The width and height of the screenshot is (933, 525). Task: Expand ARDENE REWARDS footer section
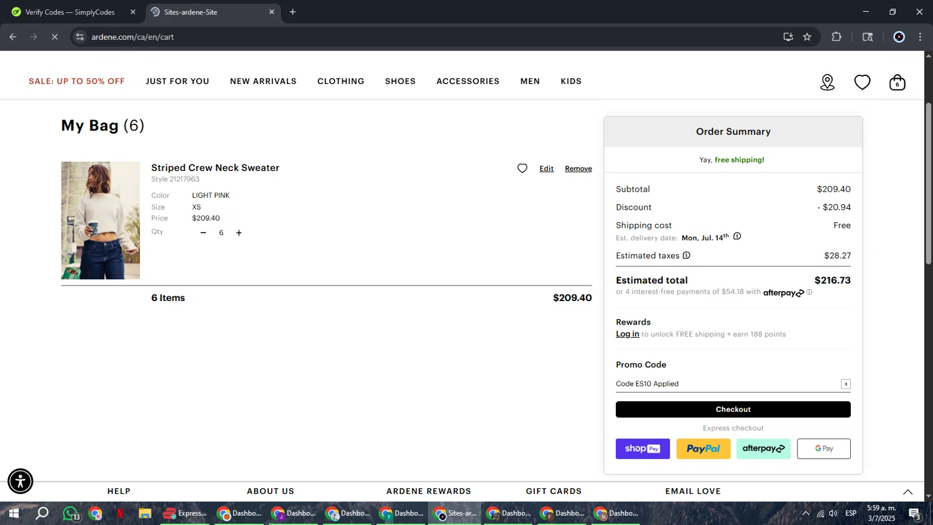point(429,491)
